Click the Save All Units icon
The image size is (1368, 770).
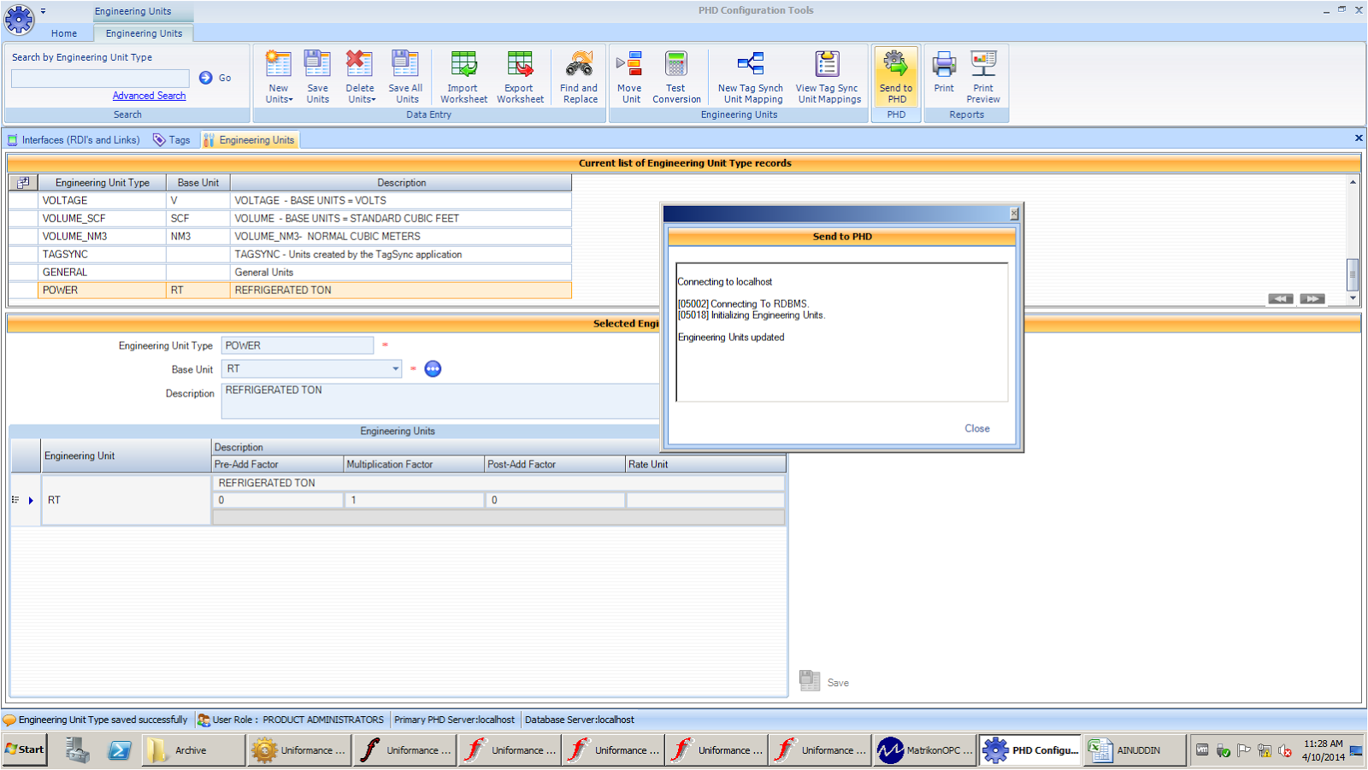click(405, 75)
